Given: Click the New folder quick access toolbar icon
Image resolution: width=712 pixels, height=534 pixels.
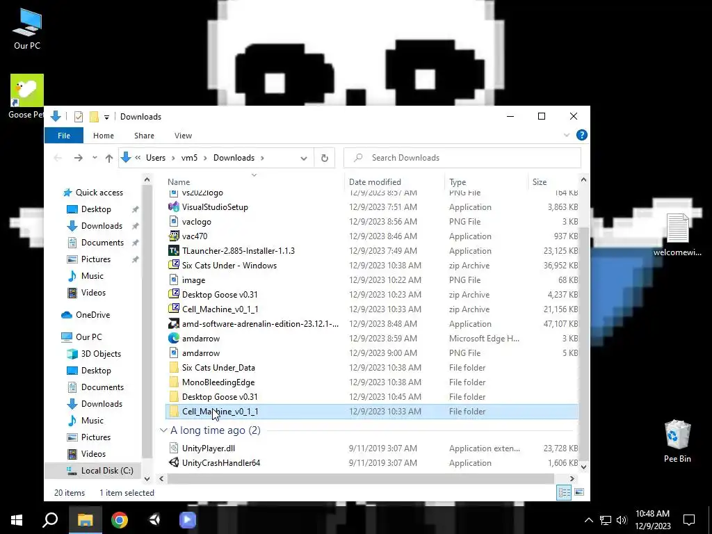Looking at the screenshot, I should pos(94,117).
